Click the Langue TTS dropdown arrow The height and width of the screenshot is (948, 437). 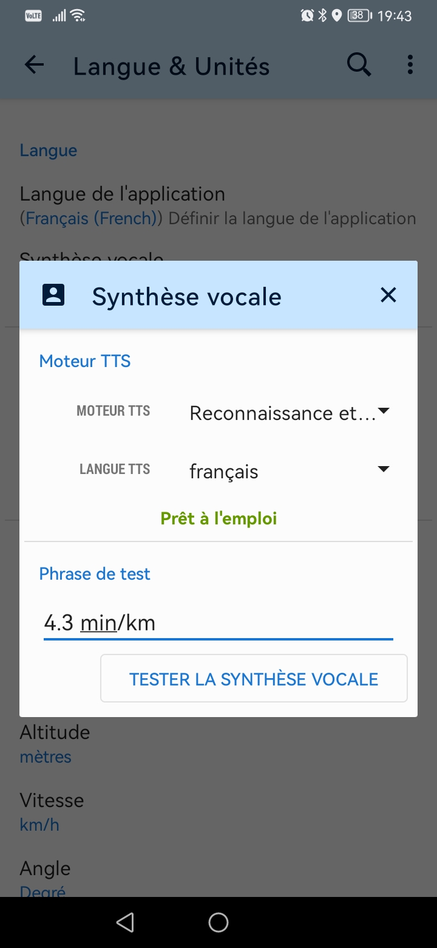coord(383,469)
